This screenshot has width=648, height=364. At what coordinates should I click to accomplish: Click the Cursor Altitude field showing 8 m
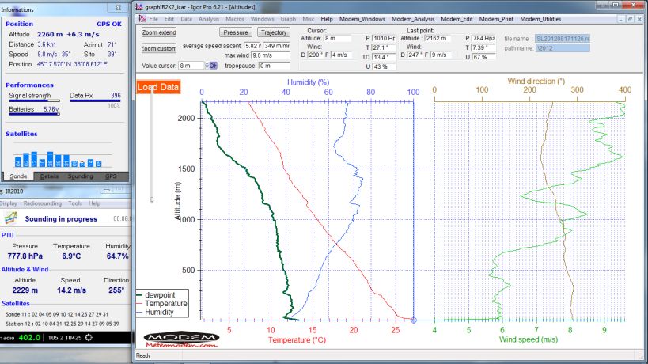pos(337,38)
